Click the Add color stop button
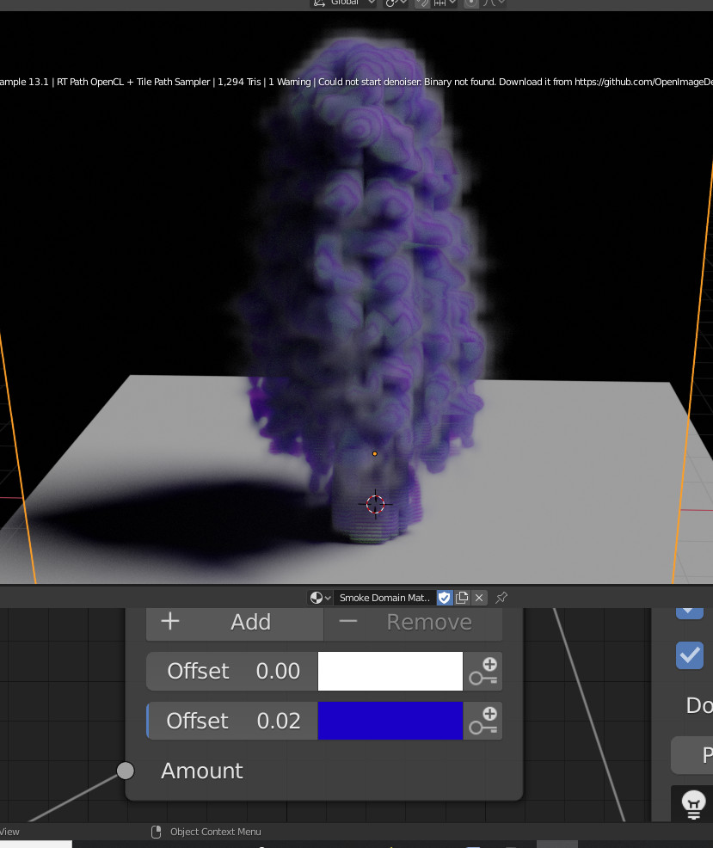 point(234,622)
